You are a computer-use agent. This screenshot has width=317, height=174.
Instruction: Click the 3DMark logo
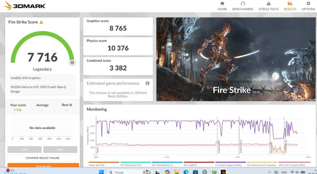click(x=25, y=6)
